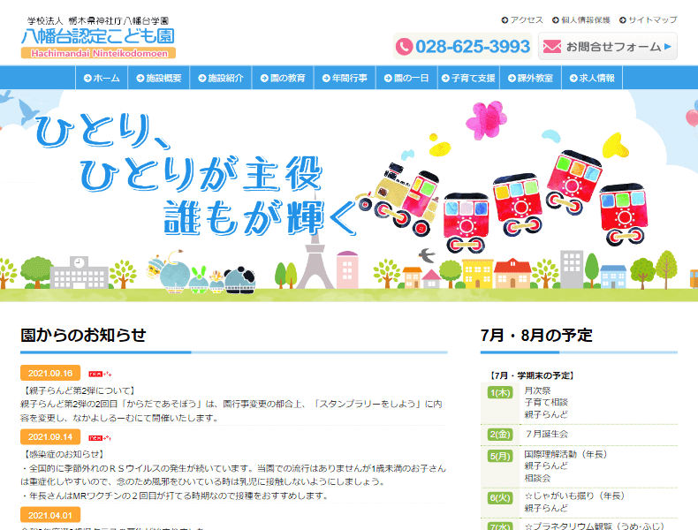Viewport: 698px width, 530px height.
Task: Select the 【親子らんど第2弾について】 heading
Action: 78,390
